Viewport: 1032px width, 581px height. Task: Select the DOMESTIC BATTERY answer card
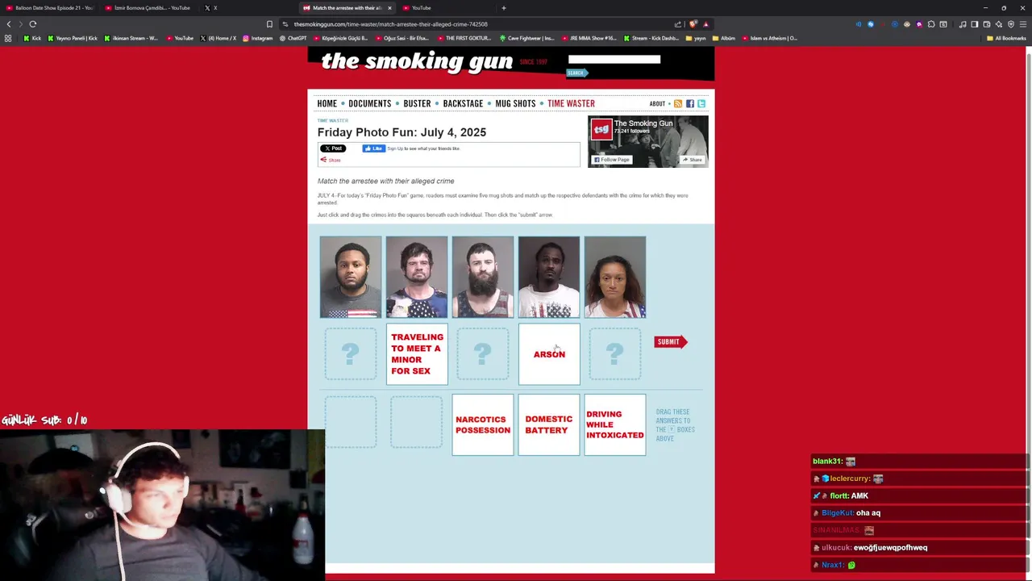click(549, 424)
